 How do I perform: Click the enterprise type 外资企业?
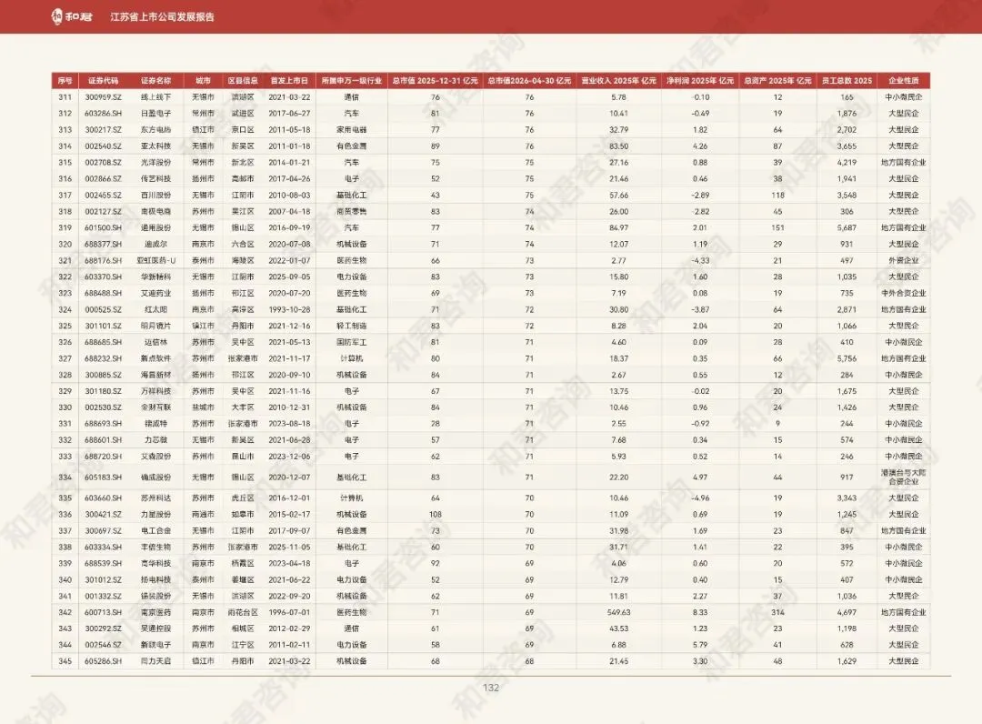(904, 260)
